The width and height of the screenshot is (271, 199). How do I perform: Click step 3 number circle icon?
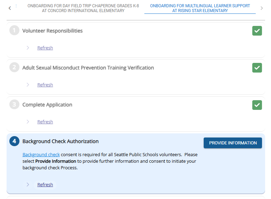coord(14,105)
